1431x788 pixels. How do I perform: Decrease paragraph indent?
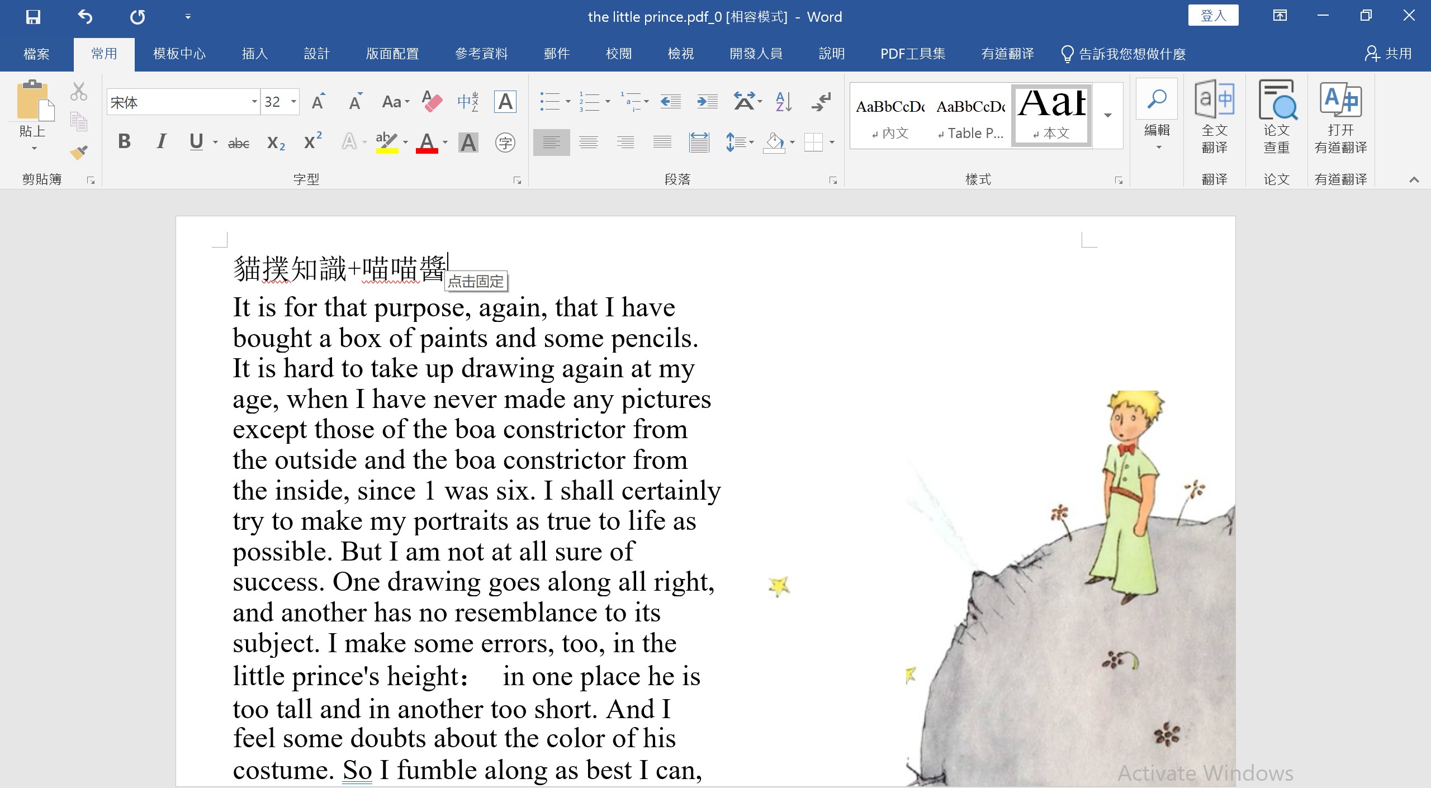click(x=670, y=102)
